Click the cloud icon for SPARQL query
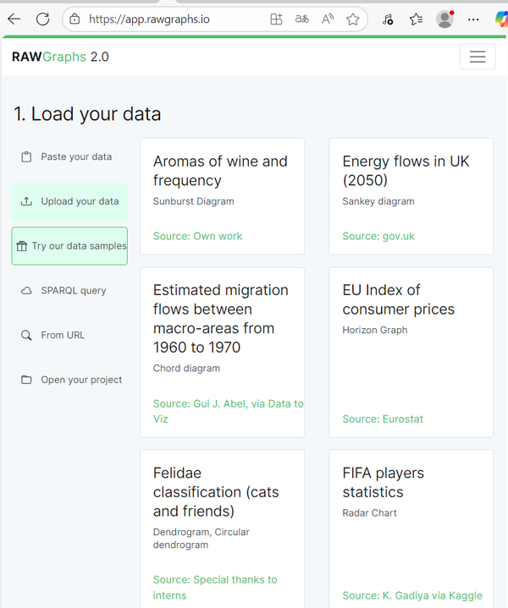Image resolution: width=508 pixels, height=608 pixels. coord(26,290)
